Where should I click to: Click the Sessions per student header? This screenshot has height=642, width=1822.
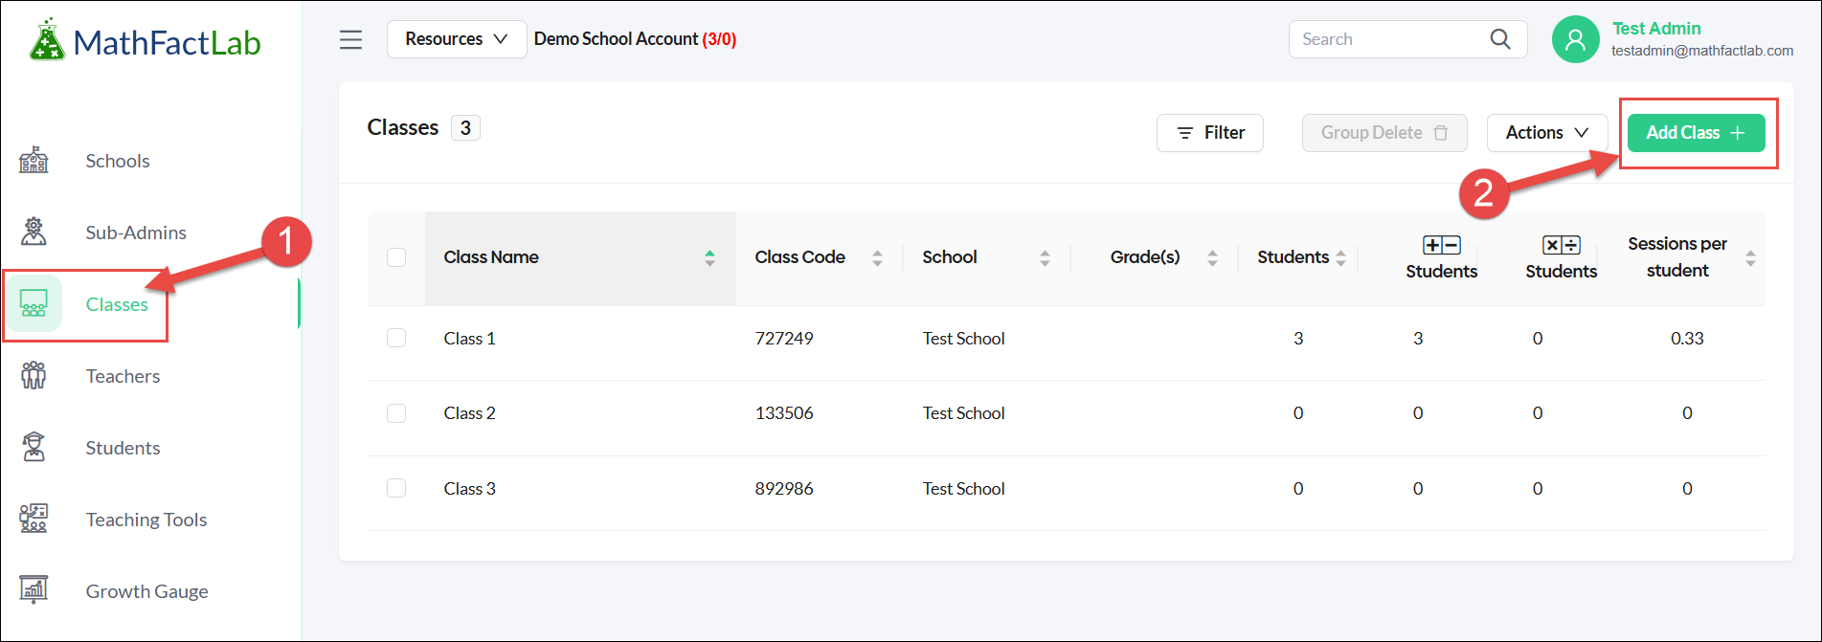click(1677, 257)
